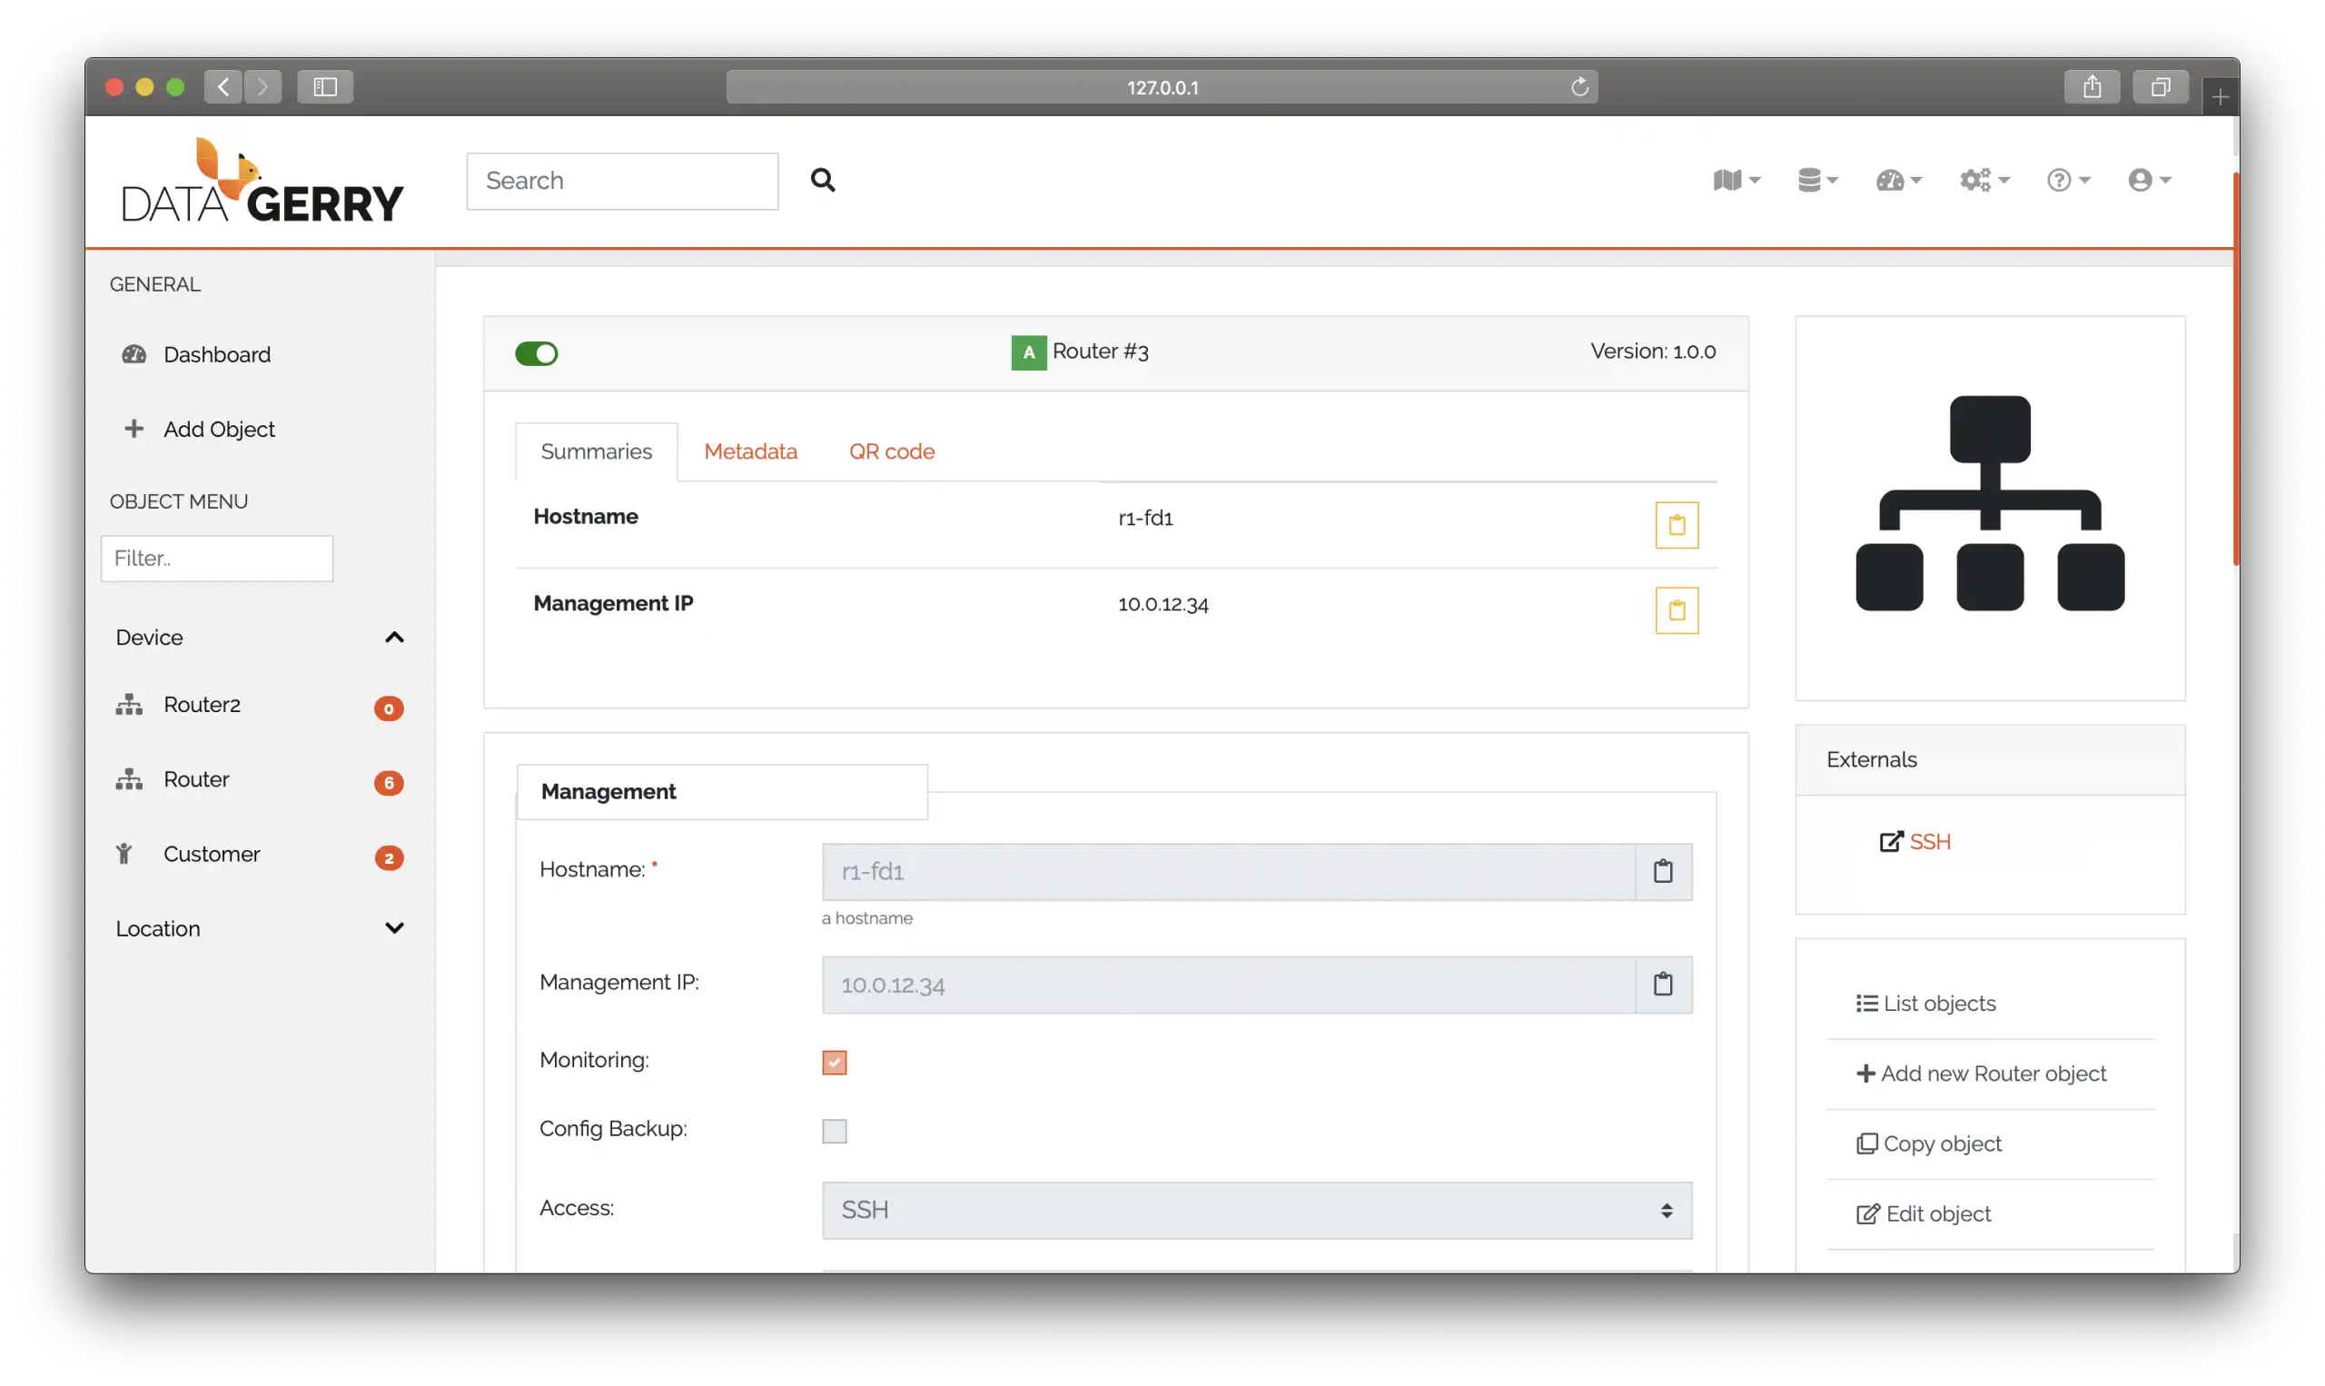
Task: Click the network topology diagram icon
Action: (x=1985, y=507)
